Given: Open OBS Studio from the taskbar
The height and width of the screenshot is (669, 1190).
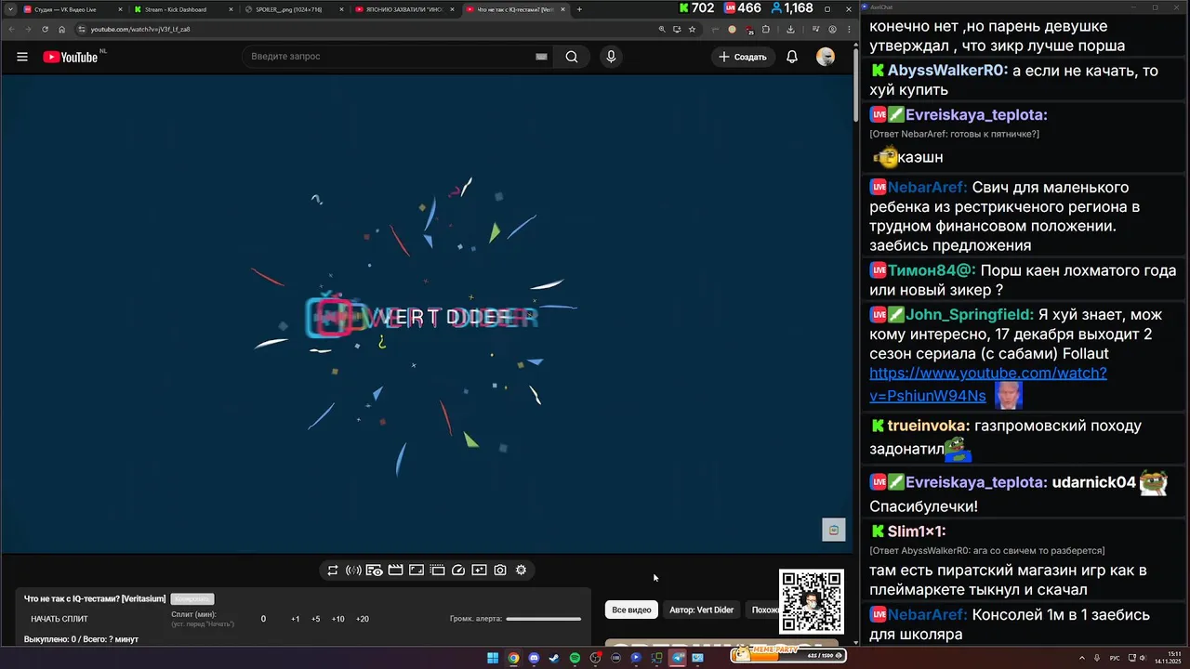Looking at the screenshot, I should (x=595, y=658).
